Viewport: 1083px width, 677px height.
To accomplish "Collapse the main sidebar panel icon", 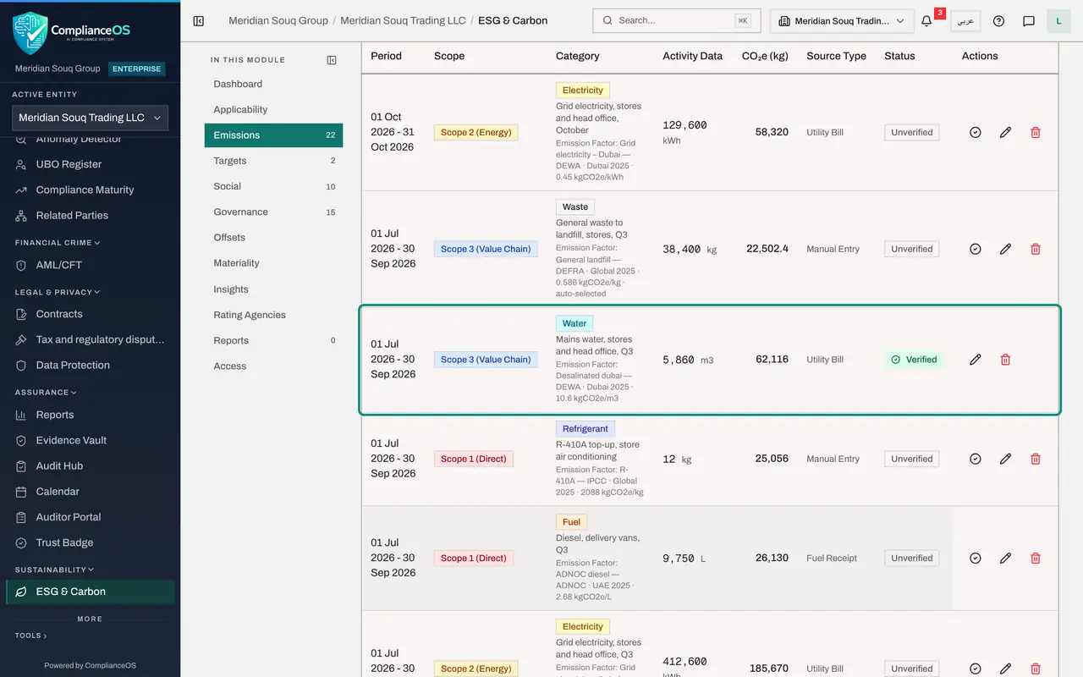I will [199, 21].
